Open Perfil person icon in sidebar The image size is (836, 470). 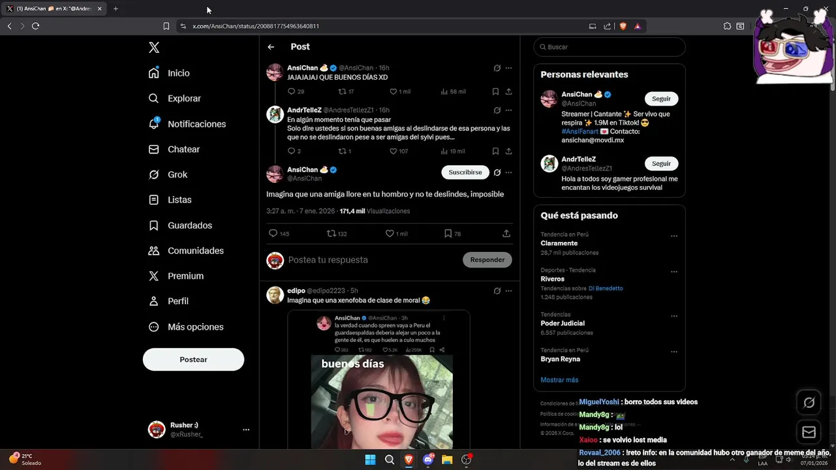pos(154,301)
